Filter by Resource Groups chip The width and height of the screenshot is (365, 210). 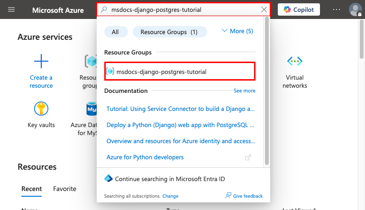170,32
